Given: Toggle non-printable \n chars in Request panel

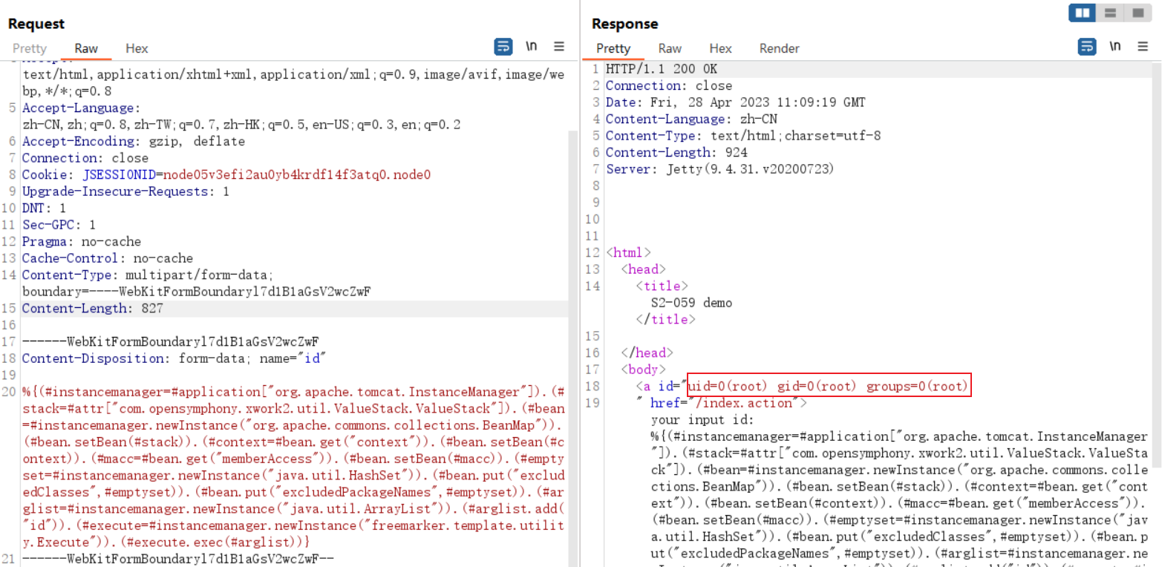Looking at the screenshot, I should click(x=532, y=47).
